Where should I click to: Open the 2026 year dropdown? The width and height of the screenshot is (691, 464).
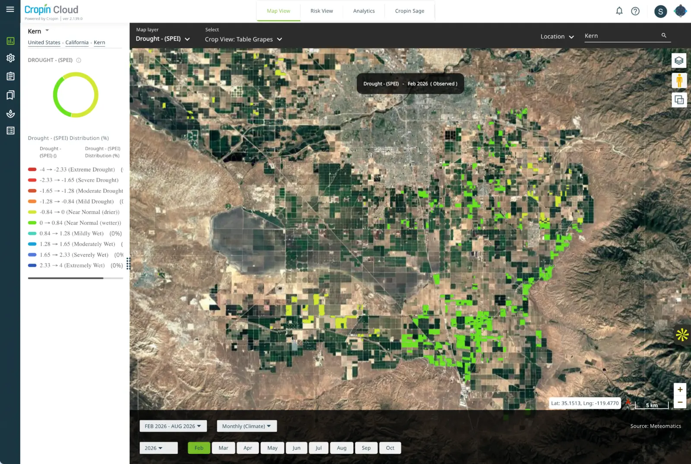coord(158,448)
